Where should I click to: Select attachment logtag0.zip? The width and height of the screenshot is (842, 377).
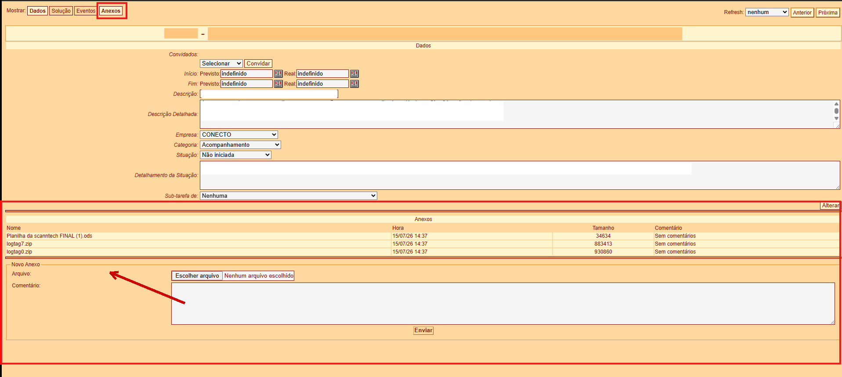click(19, 252)
